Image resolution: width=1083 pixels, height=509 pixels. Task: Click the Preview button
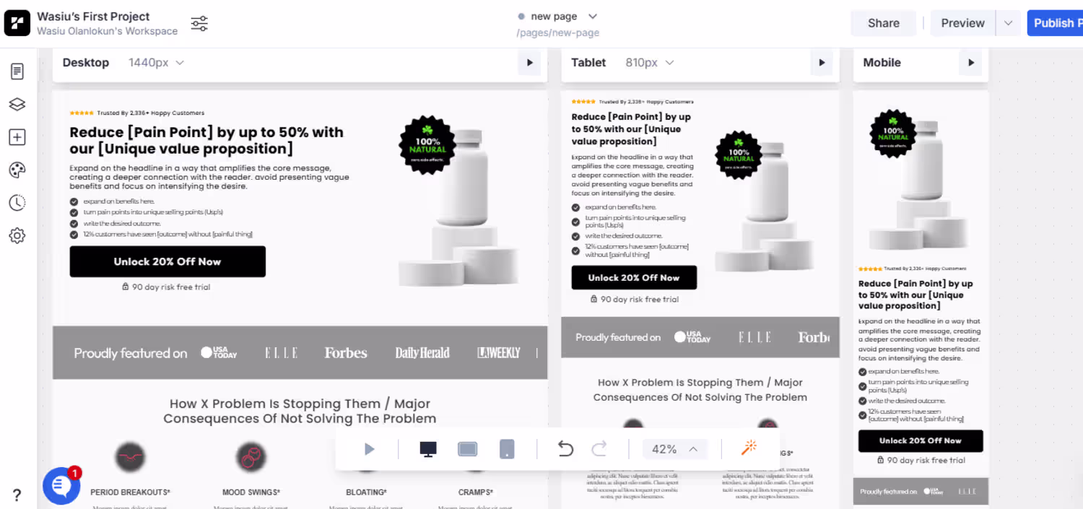(x=962, y=23)
